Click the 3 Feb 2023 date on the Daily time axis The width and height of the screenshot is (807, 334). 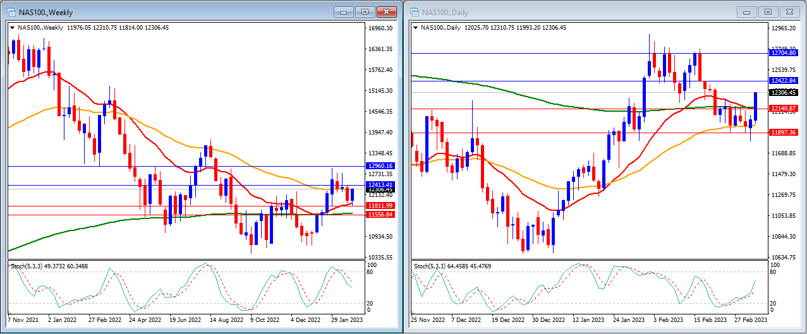pos(669,320)
